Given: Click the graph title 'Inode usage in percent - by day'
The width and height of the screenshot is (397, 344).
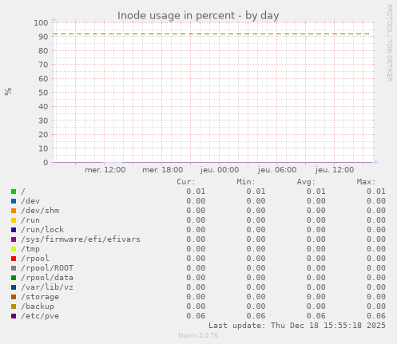Looking at the screenshot, I should [198, 16].
